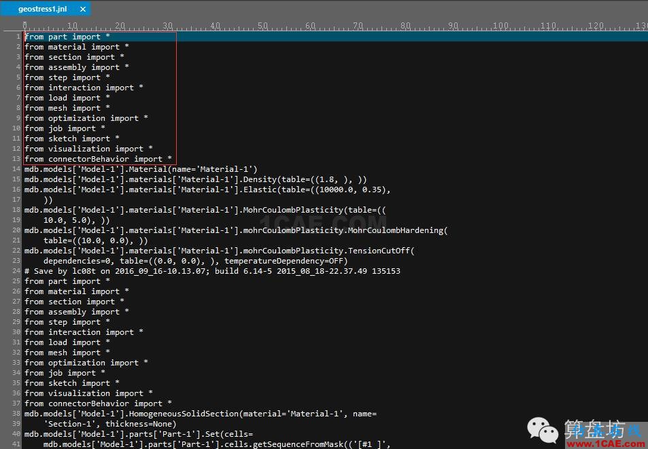This screenshot has height=449, width=648.
Task: Click 'from step import *' on line 5
Action: (x=67, y=77)
